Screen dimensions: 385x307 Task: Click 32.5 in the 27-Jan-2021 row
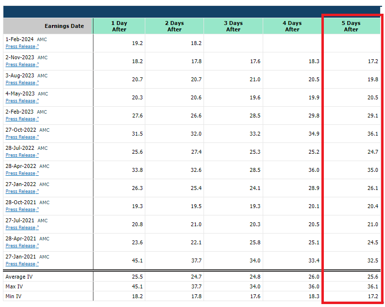[373, 260]
